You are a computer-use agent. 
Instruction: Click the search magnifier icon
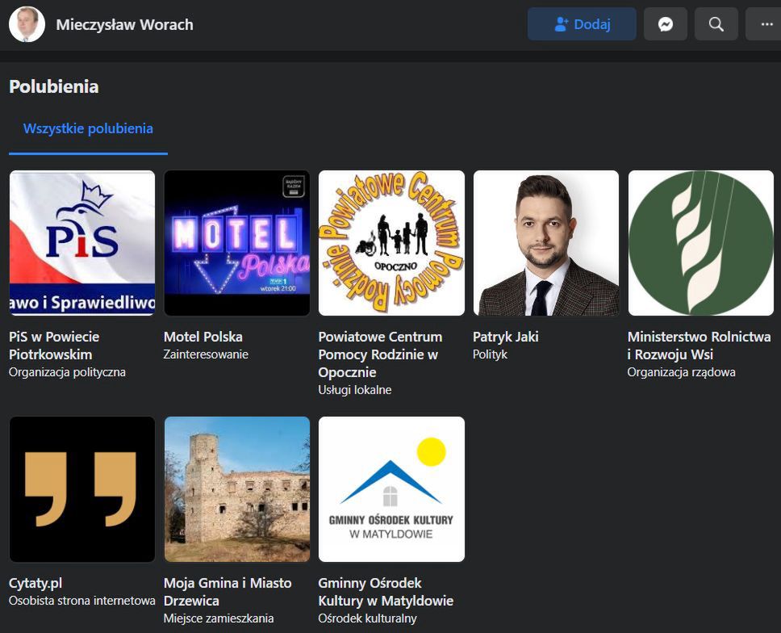coord(716,24)
